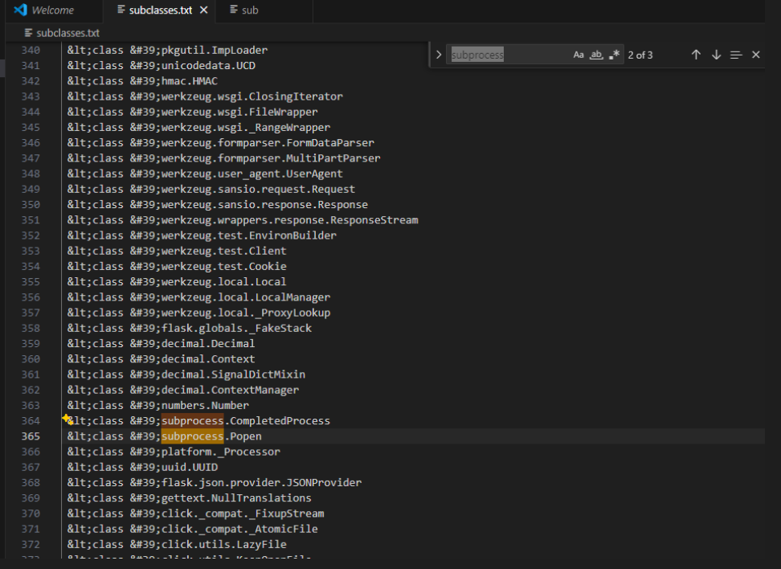Screen dimensions: 781x569
Task: Click the subclasses.txt tab file icon
Action: (121, 10)
